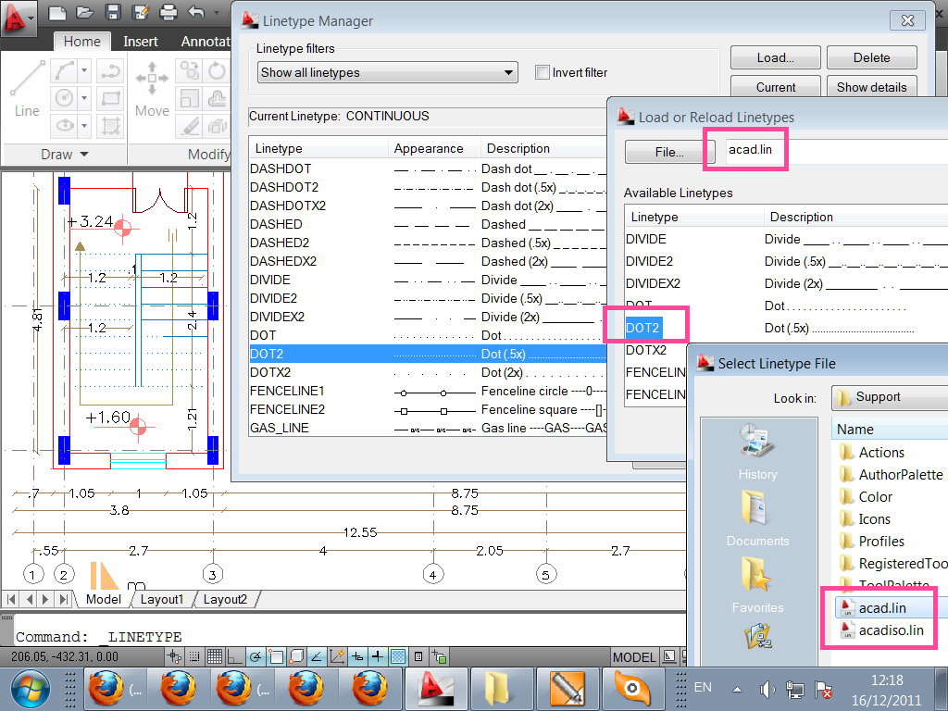
Task: Toggle Grid Display in status bar
Action: [x=214, y=656]
